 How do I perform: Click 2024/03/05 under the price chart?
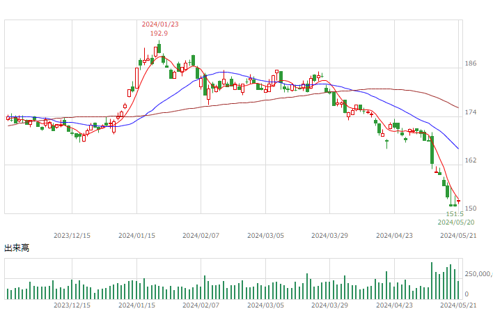pyautogui.click(x=266, y=236)
